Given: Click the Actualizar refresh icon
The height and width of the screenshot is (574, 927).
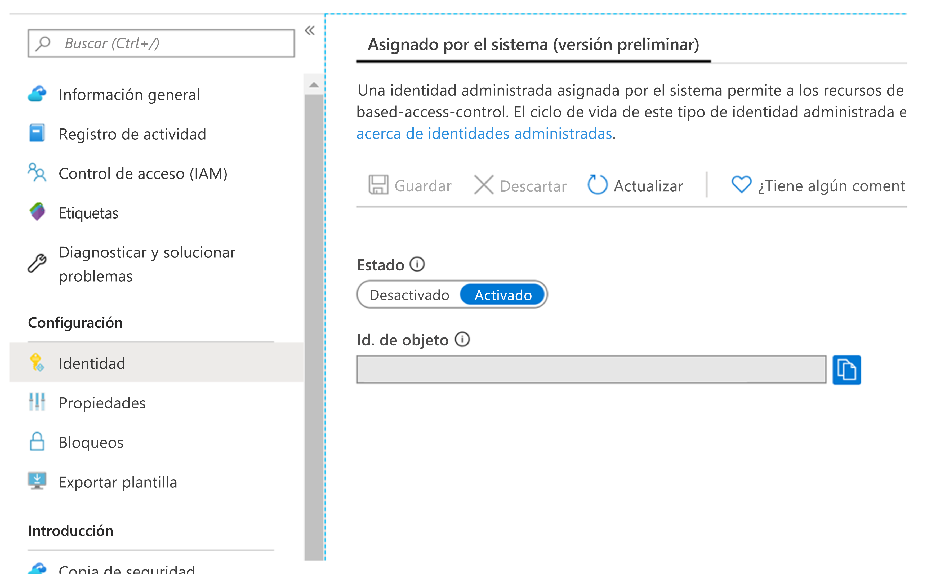Looking at the screenshot, I should tap(598, 185).
